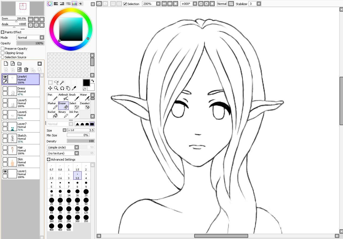
Task: Select the Eyedropper color picker tool
Action: pos(74,88)
